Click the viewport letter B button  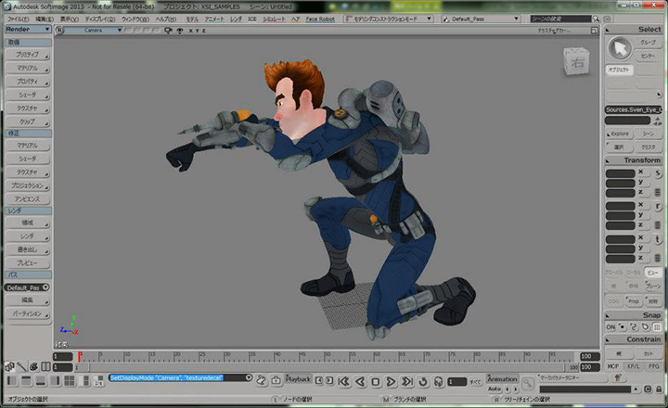pyautogui.click(x=59, y=31)
